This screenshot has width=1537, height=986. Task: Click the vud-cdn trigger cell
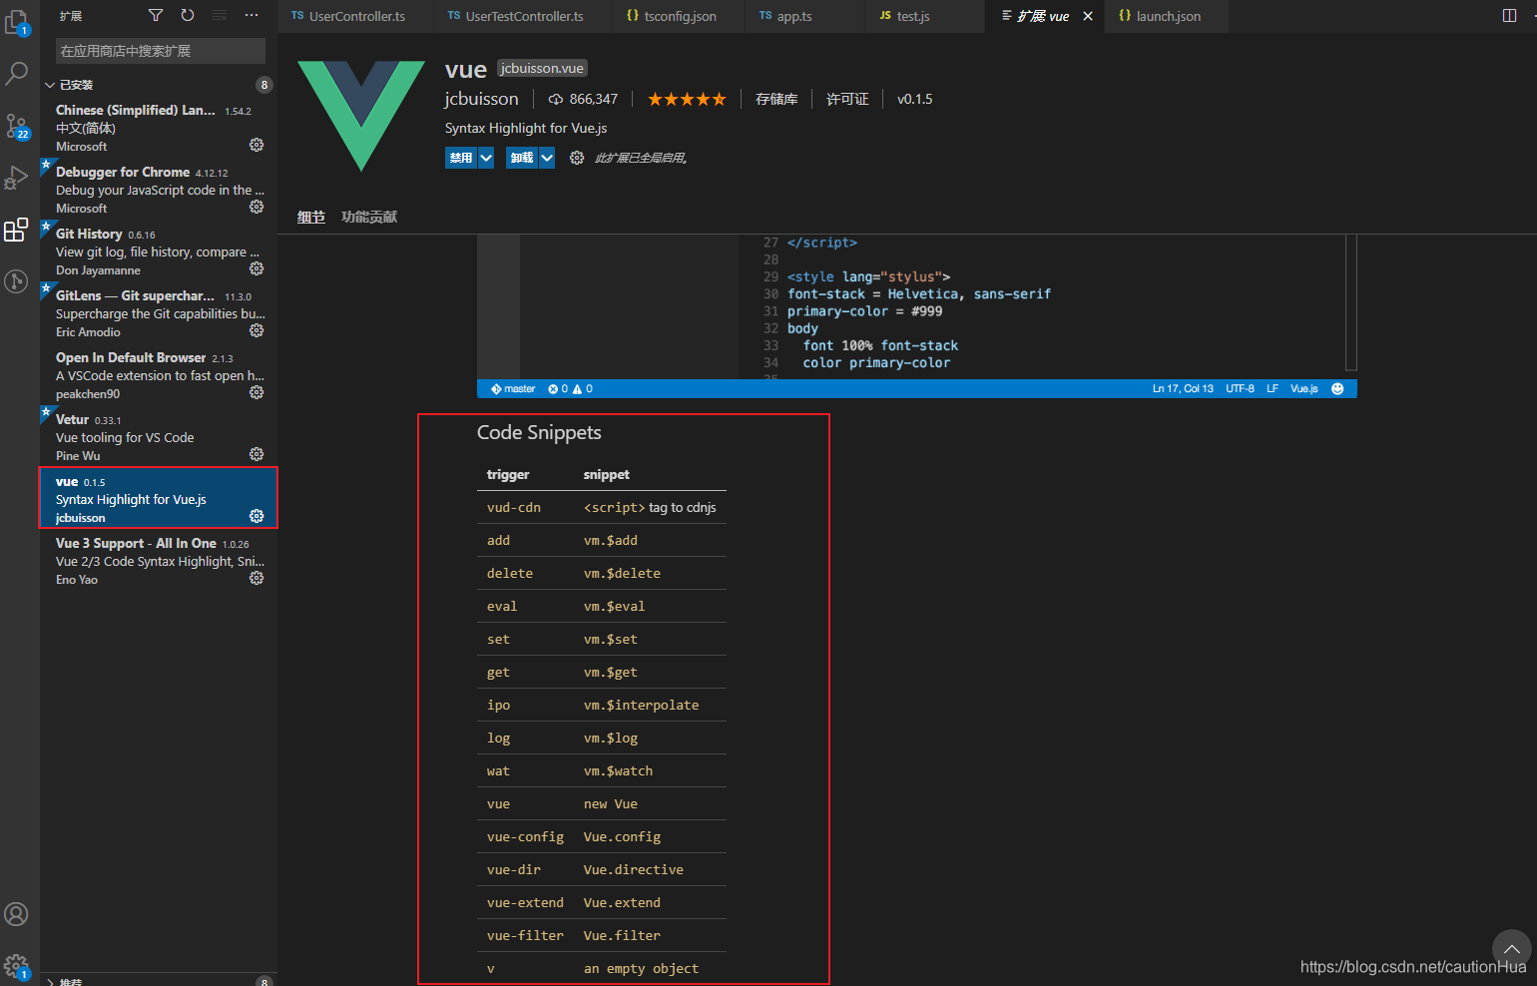point(514,508)
